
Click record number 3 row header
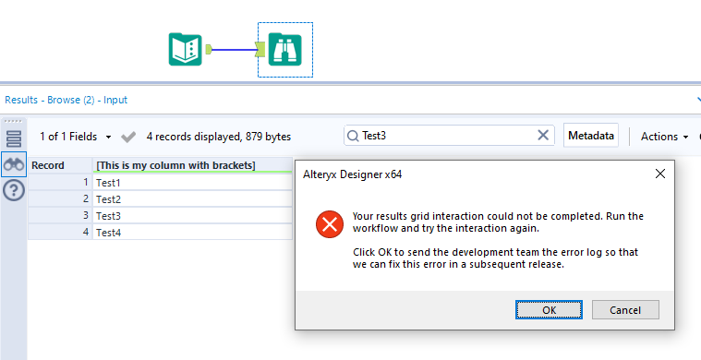[x=60, y=216]
